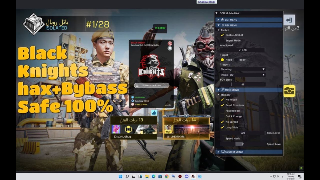Click the AIM MENU header label
The height and width of the screenshot is (180, 320).
[x=231, y=25]
